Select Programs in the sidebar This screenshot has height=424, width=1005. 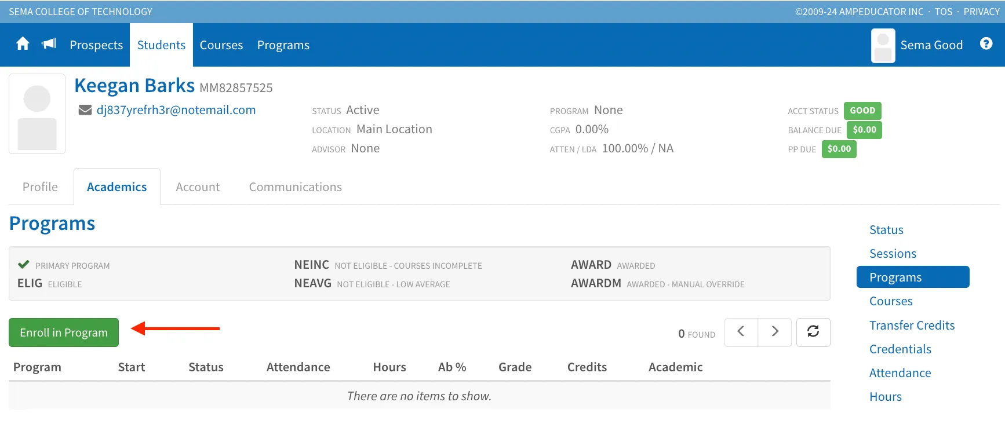(913, 277)
